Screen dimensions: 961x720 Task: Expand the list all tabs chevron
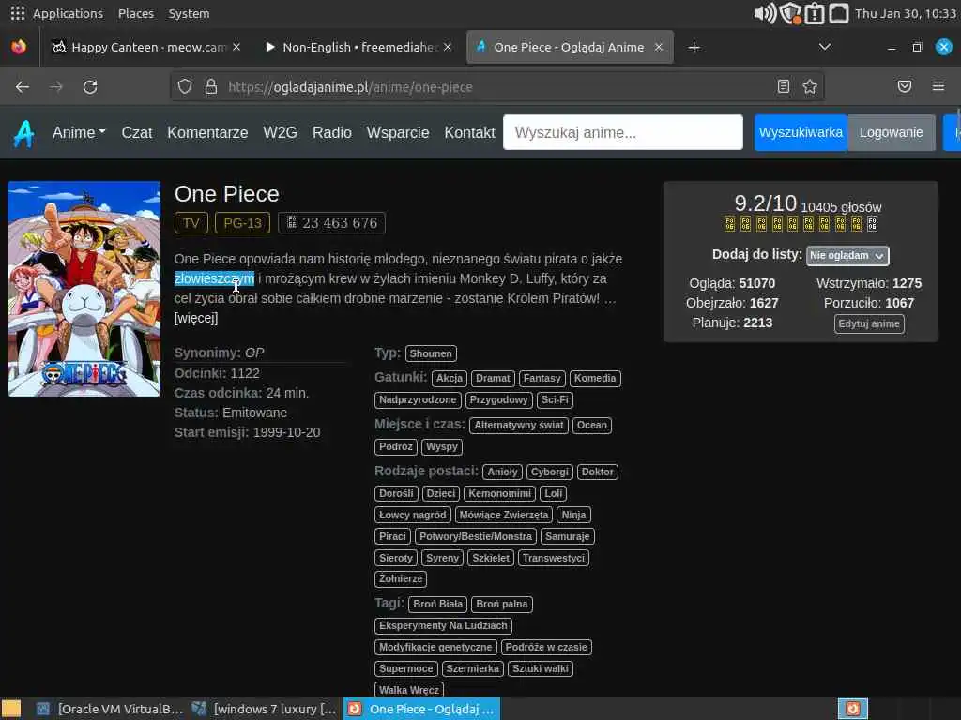tap(825, 47)
